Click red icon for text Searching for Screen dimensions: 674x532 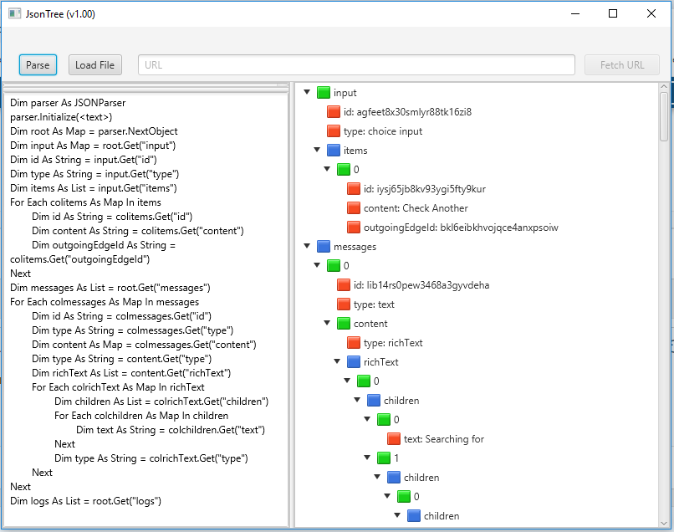click(394, 439)
